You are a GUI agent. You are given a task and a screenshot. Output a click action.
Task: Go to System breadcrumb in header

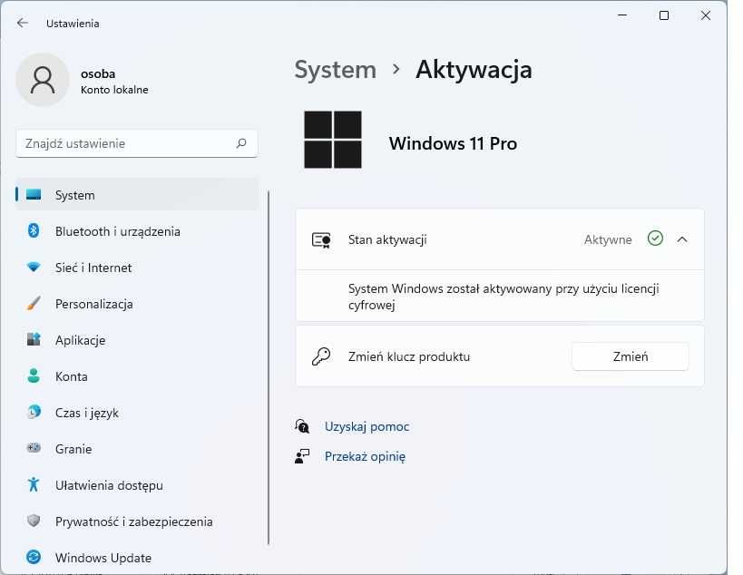[335, 70]
